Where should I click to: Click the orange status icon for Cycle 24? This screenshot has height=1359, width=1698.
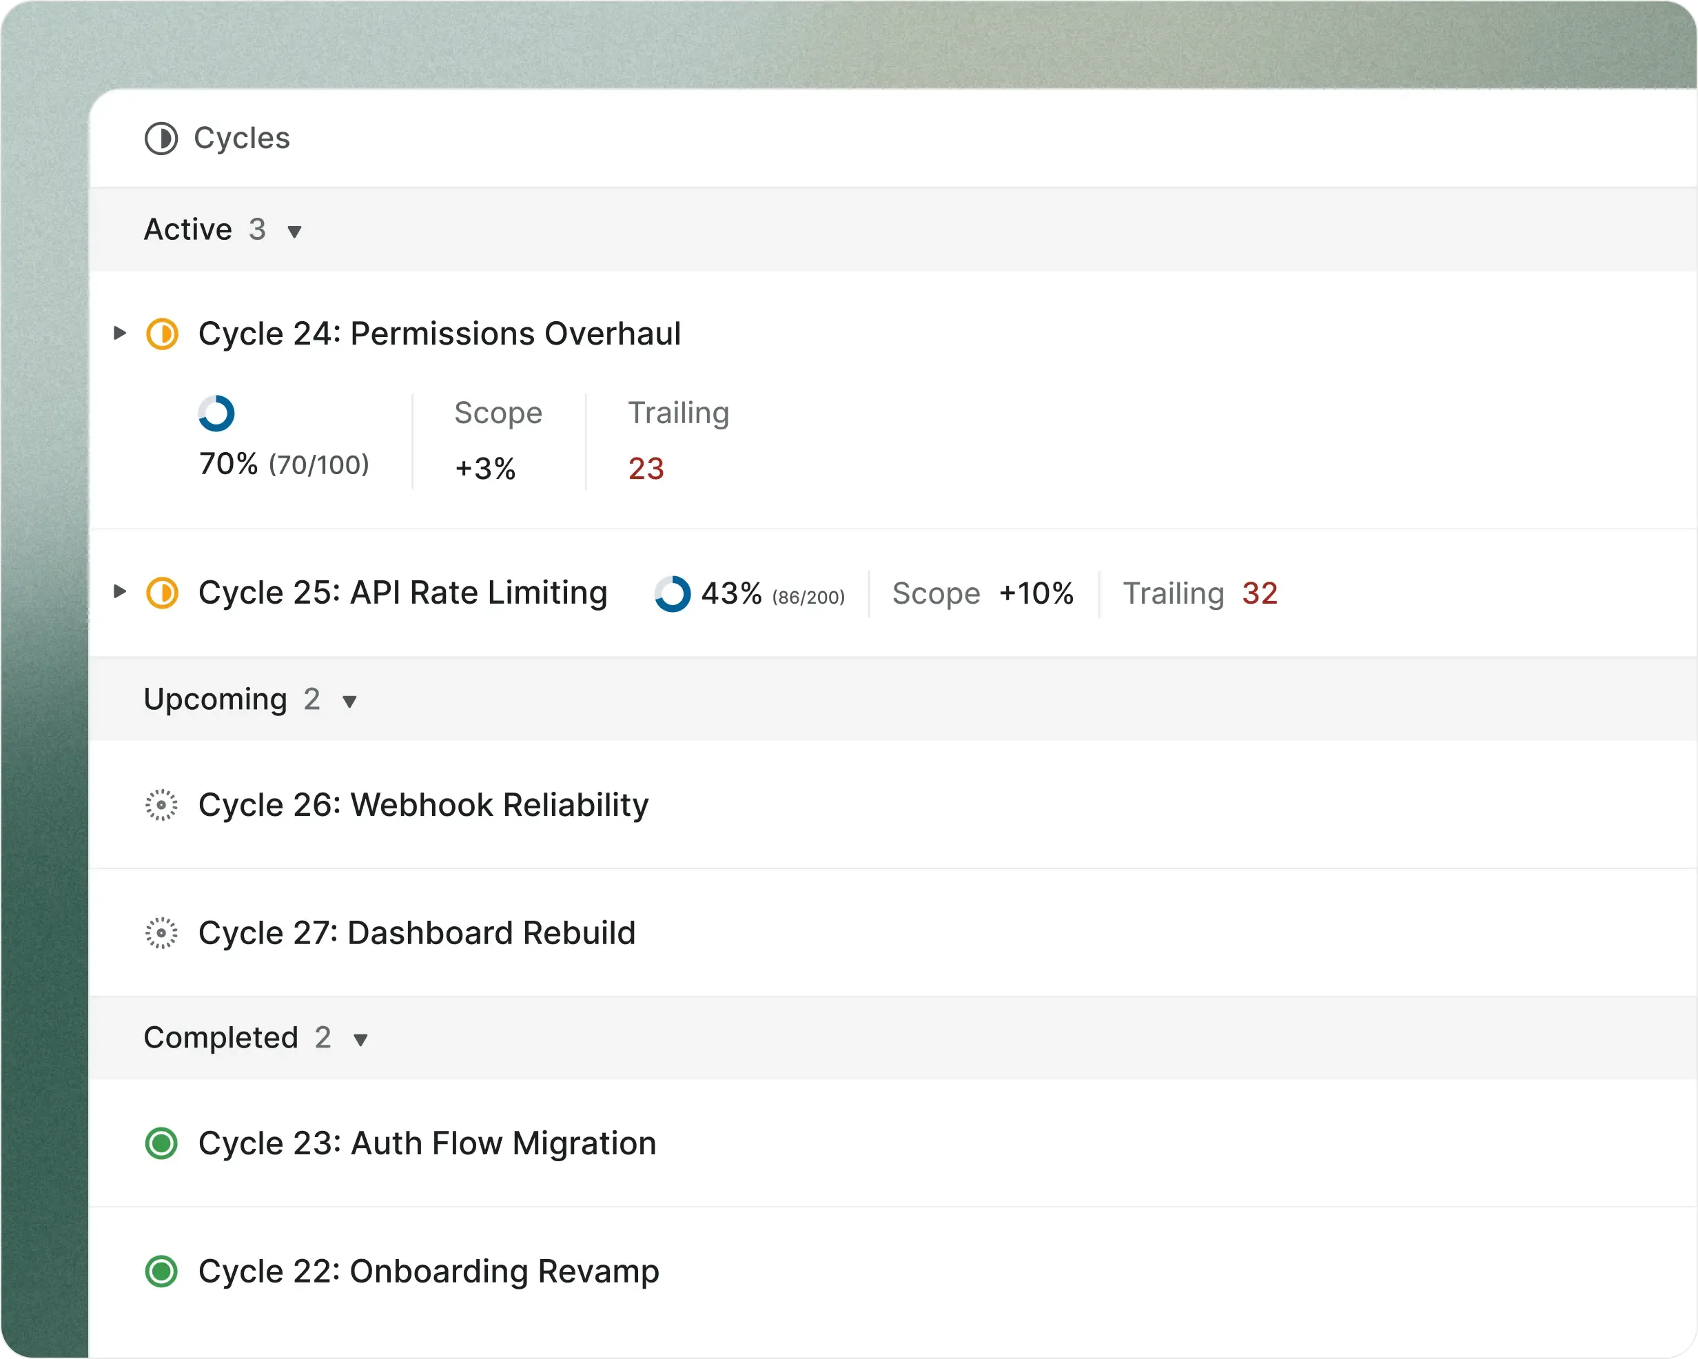click(162, 334)
